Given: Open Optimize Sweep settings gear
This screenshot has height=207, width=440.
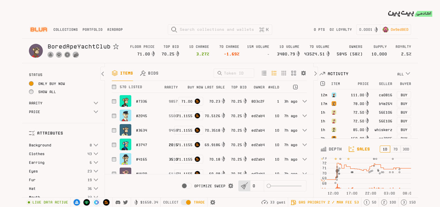Looking at the screenshot, I should pyautogui.click(x=231, y=186).
